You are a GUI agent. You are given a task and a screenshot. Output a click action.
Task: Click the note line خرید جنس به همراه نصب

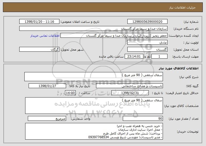point(140,126)
